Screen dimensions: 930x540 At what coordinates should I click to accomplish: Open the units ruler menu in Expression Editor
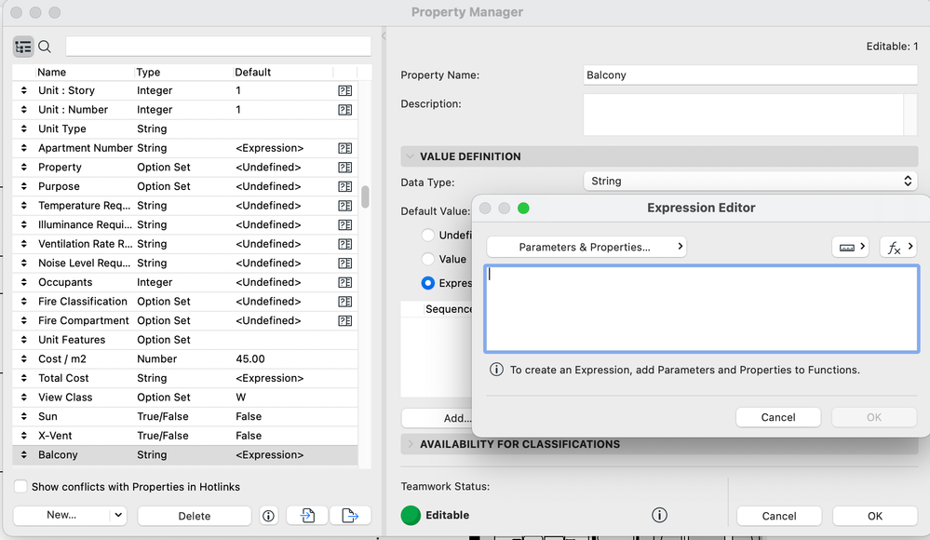pos(851,247)
